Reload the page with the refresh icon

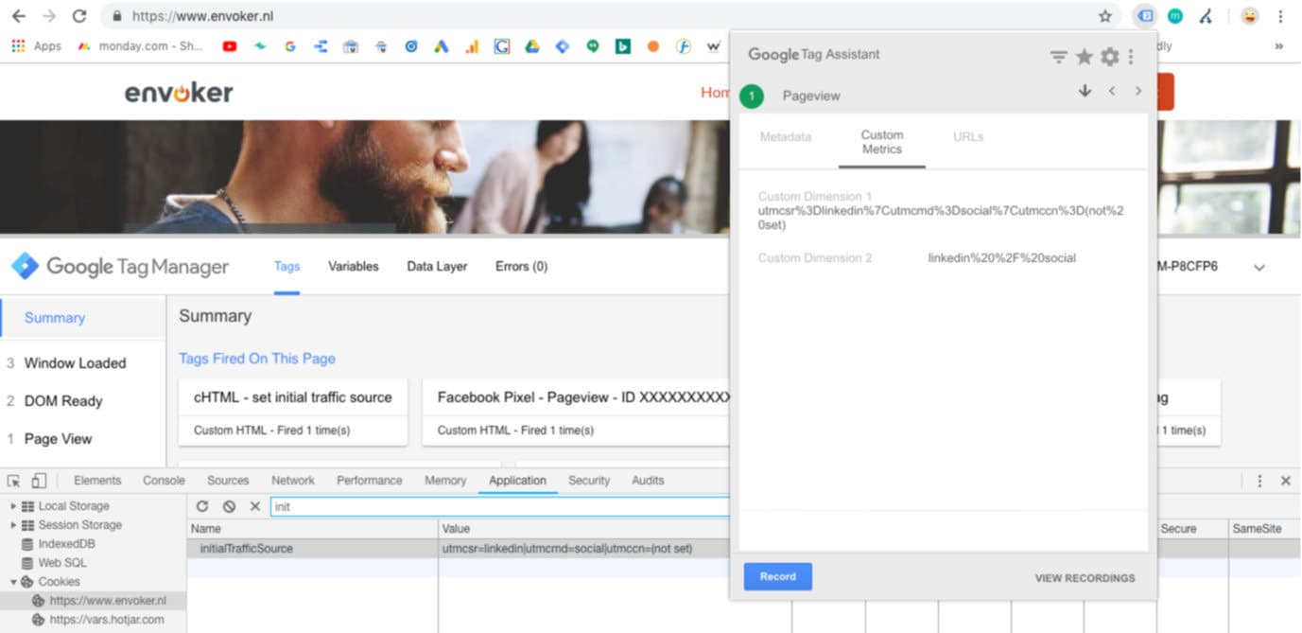(79, 16)
